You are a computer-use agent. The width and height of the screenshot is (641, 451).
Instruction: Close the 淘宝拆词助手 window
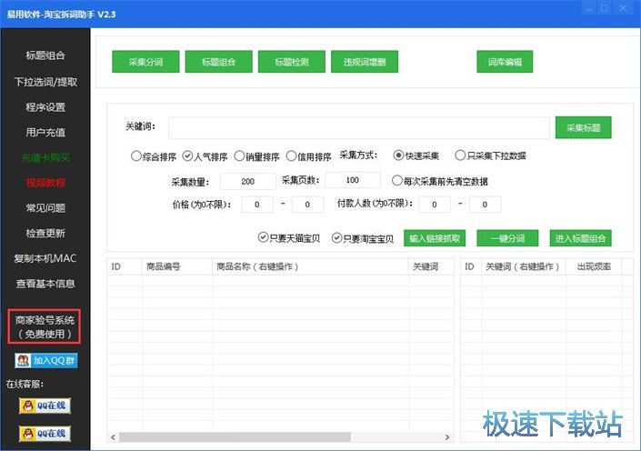click(x=623, y=8)
